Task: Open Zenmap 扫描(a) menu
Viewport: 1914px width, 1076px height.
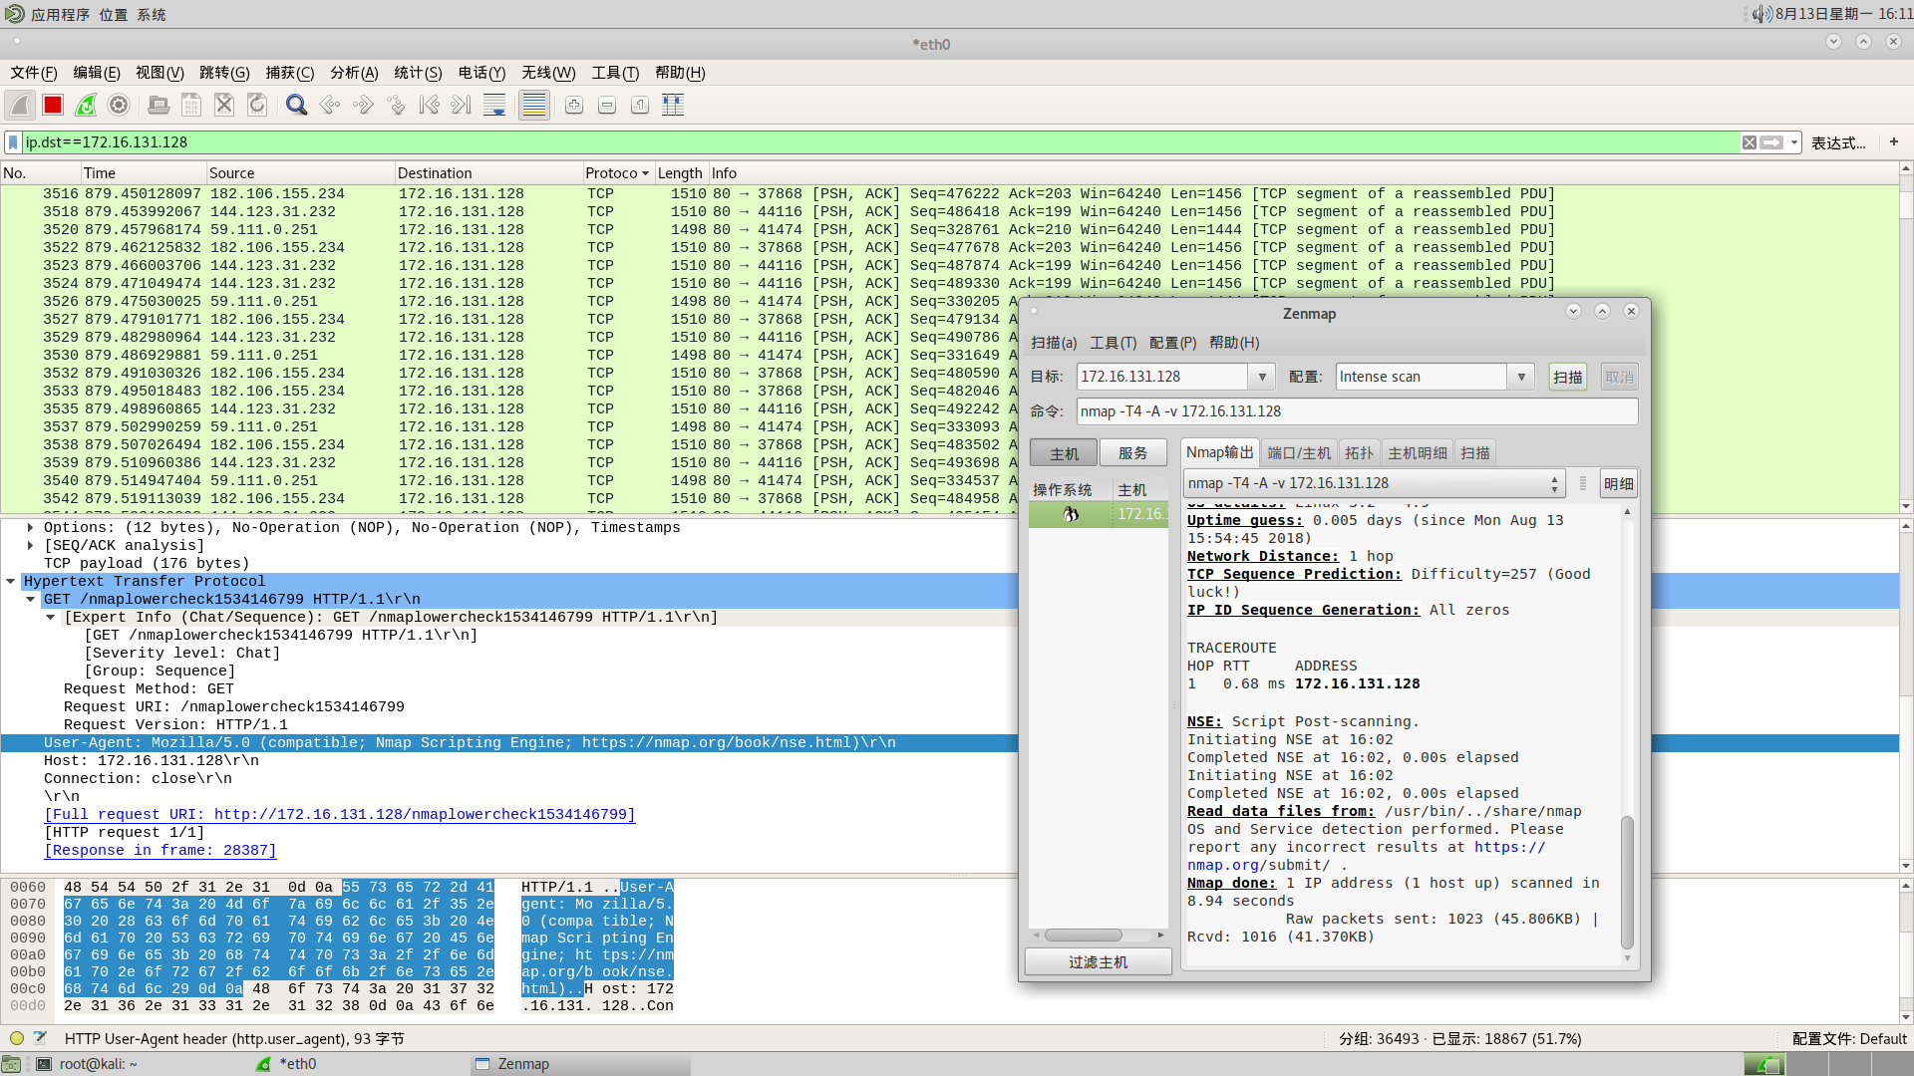Action: [x=1054, y=343]
